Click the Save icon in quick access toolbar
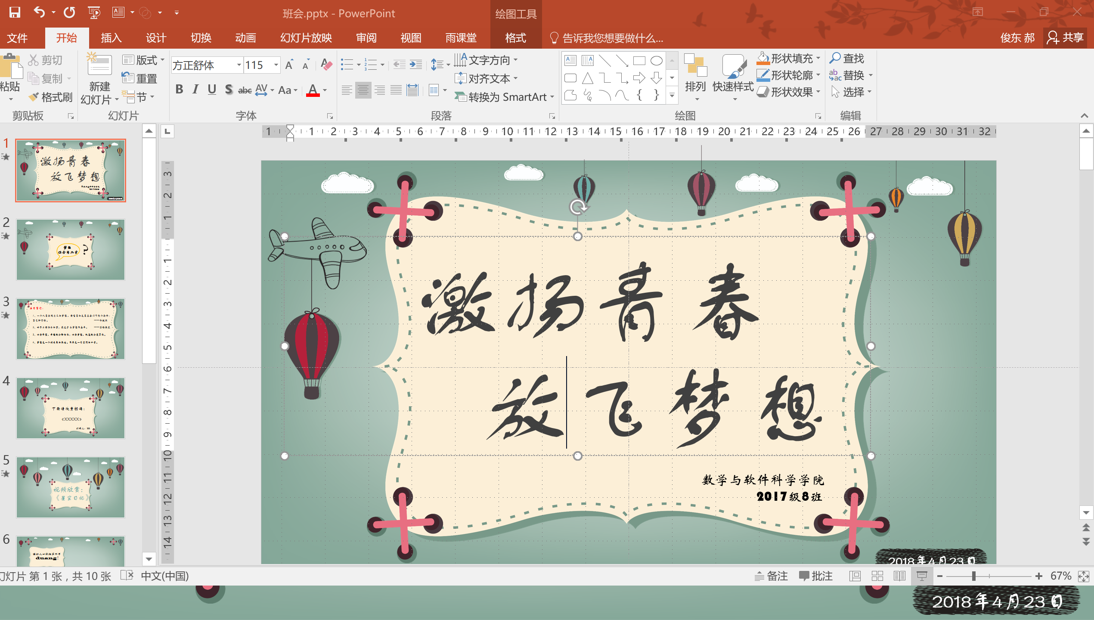 [x=15, y=12]
